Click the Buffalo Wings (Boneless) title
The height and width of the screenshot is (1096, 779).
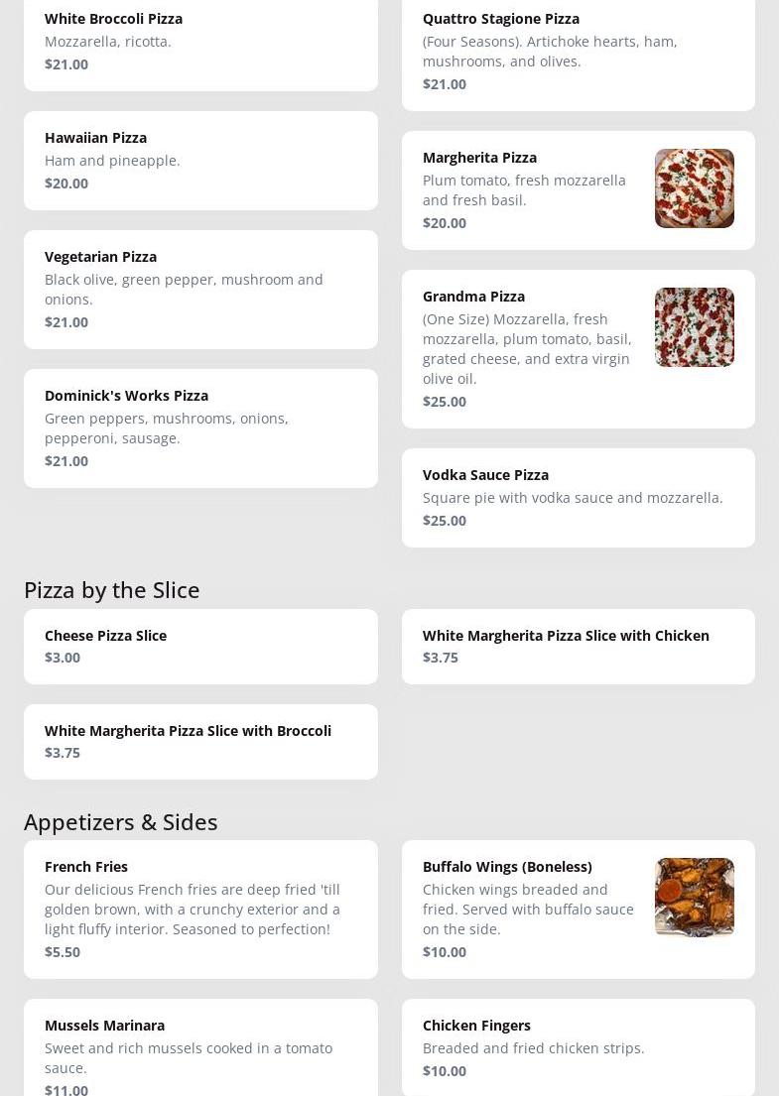point(507,867)
